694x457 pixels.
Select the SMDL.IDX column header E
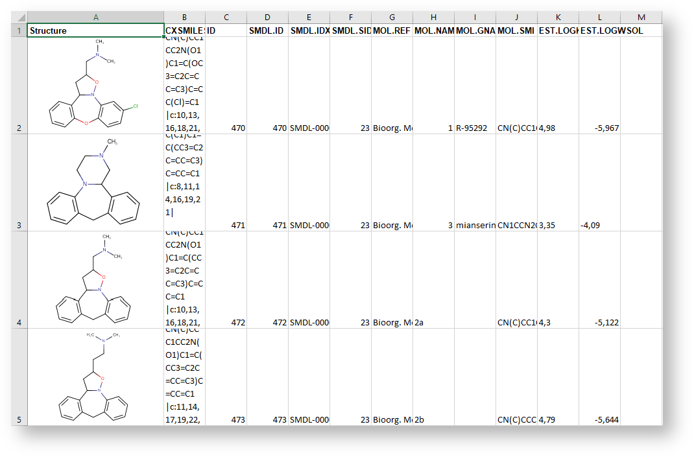309,17
